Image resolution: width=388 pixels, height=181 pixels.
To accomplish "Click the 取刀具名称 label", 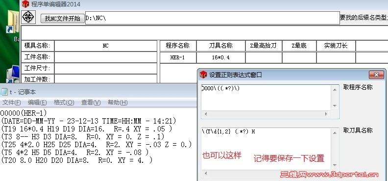I will point(358,130).
